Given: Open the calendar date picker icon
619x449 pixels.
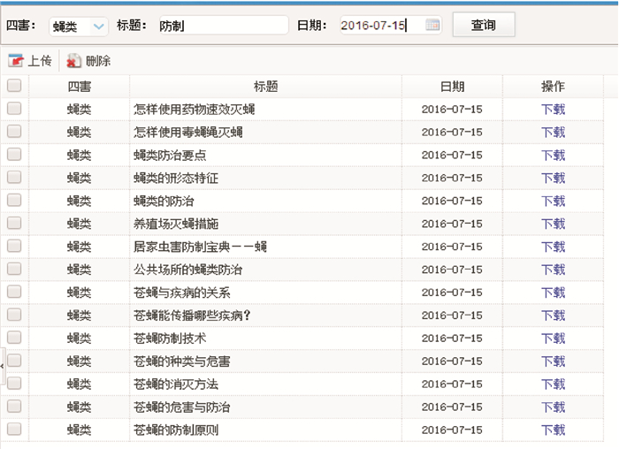Looking at the screenshot, I should coord(432,26).
